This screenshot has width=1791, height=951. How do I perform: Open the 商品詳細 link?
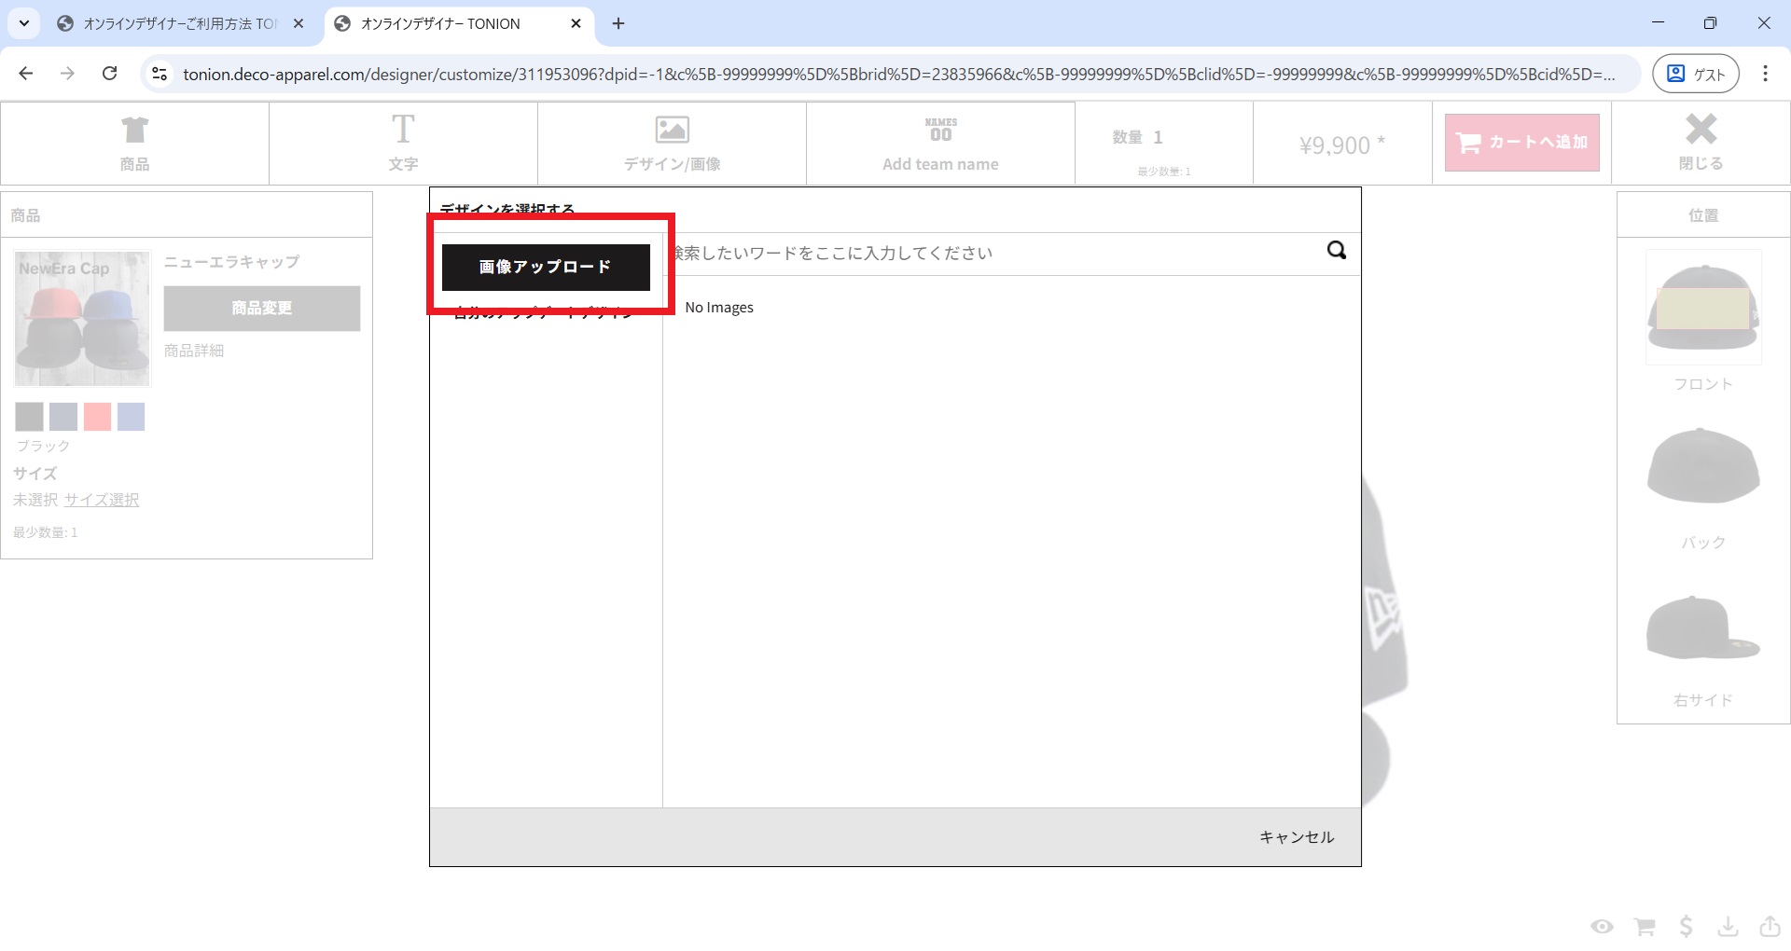click(194, 351)
